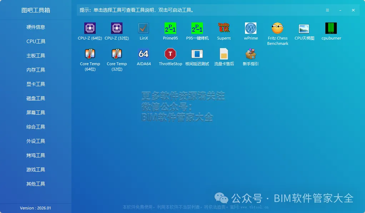Select the AIDA64 tool icon

144,54
